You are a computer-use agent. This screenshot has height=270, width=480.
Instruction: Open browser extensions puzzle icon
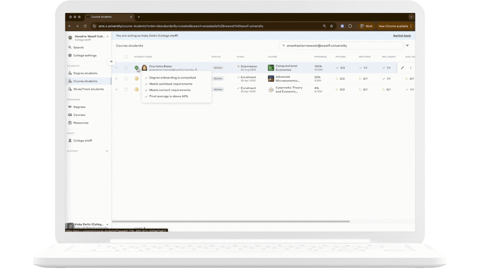click(x=350, y=26)
